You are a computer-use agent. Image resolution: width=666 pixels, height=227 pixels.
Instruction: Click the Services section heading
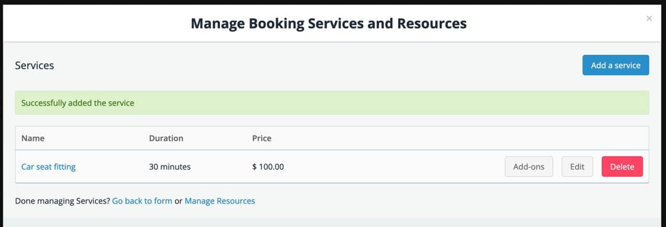click(x=34, y=66)
